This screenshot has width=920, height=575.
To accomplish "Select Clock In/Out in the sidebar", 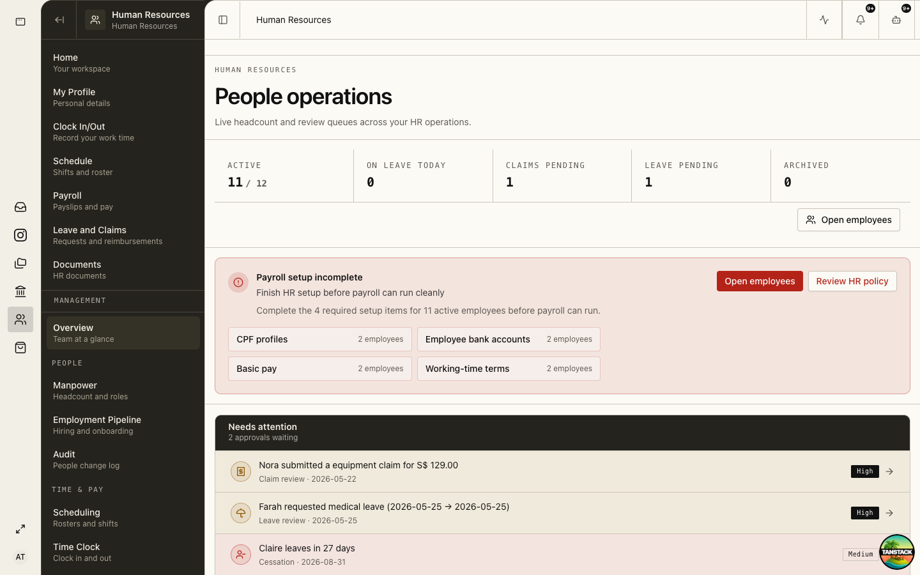I will pyautogui.click(x=123, y=132).
